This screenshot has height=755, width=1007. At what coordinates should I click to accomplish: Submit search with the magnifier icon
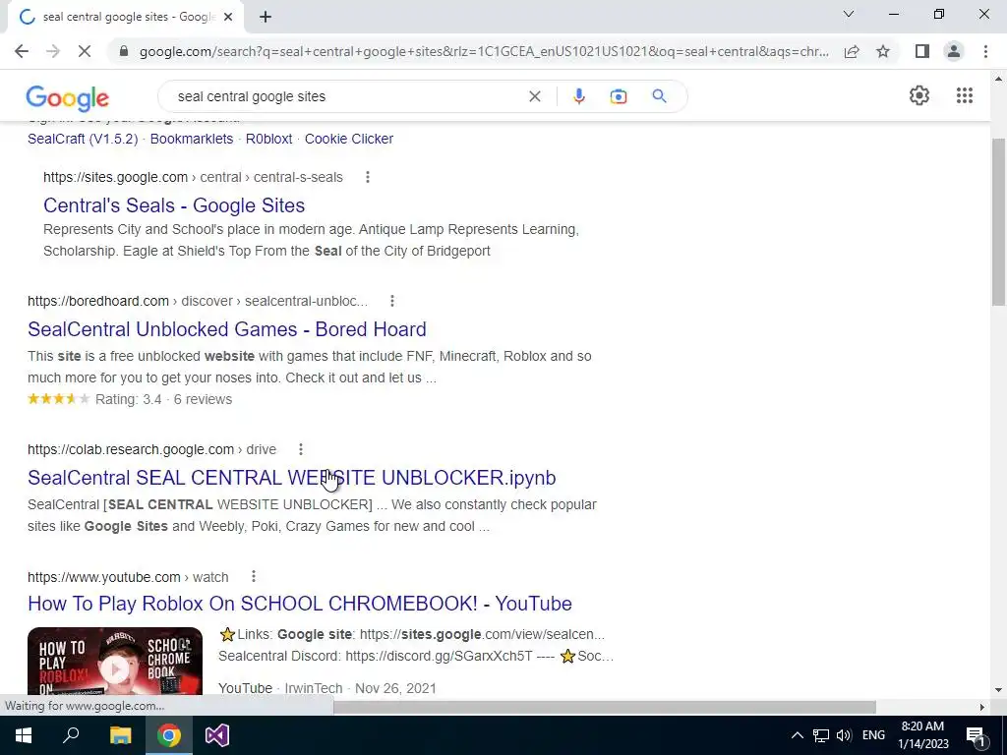659,96
